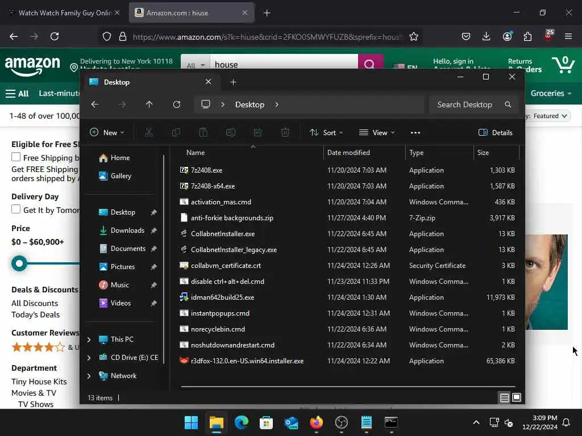Screen dimensions: 582x436
Task: Open OBS Studio from the taskbar
Action: (341, 422)
